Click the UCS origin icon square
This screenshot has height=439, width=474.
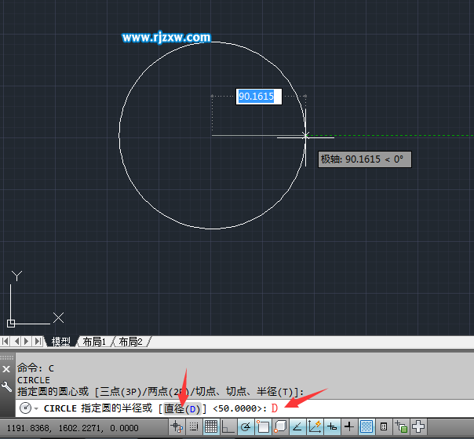(11, 324)
